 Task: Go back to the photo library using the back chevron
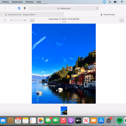(5, 20)
